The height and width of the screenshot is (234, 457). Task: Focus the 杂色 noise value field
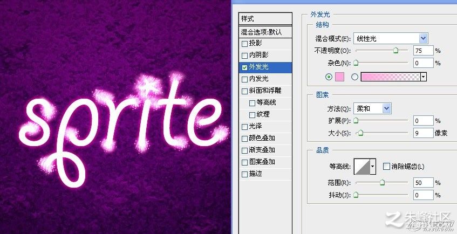[x=424, y=63]
